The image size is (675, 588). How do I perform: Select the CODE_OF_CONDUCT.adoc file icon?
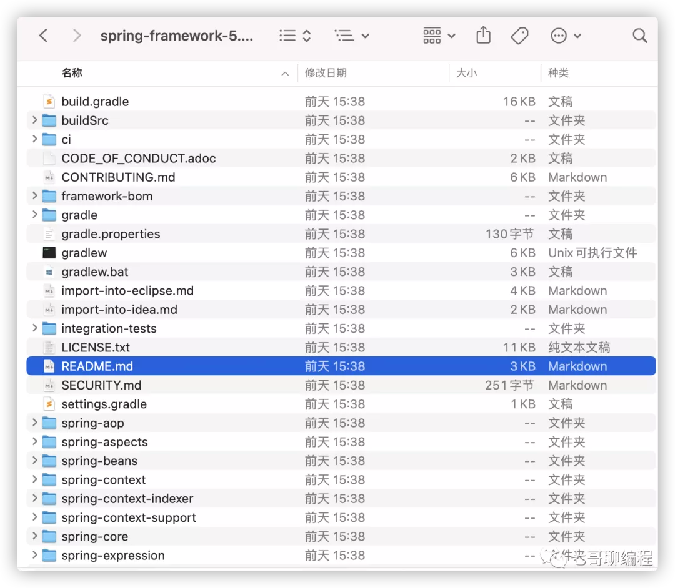click(49, 158)
